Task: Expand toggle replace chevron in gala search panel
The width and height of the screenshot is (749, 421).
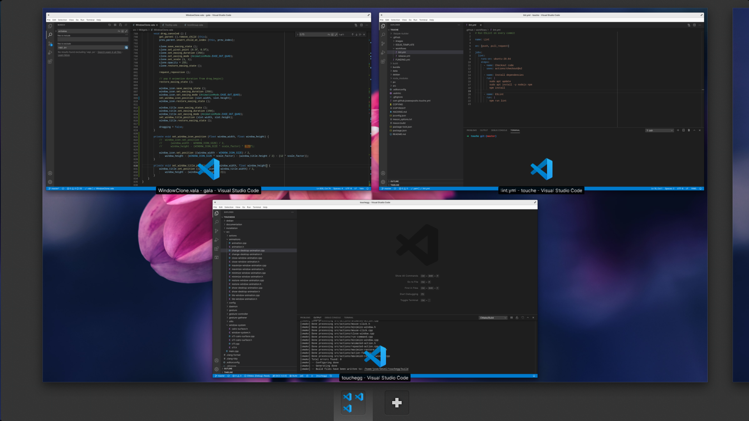Action: [56, 31]
